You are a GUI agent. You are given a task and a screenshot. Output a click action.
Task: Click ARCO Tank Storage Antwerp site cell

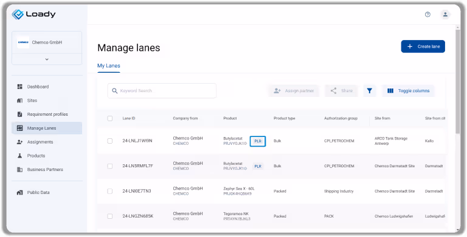(391, 141)
